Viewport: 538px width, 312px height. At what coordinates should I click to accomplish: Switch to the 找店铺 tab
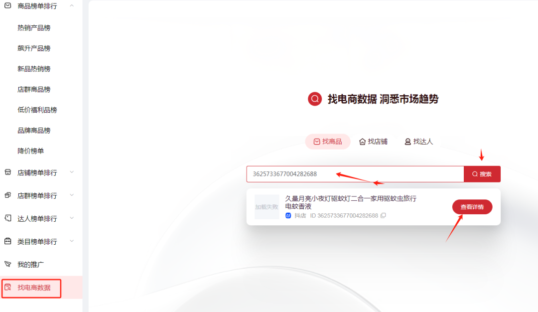(x=373, y=142)
